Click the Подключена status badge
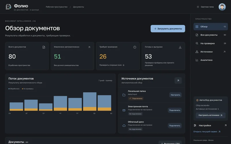The image size is (231, 144). tap(136, 98)
